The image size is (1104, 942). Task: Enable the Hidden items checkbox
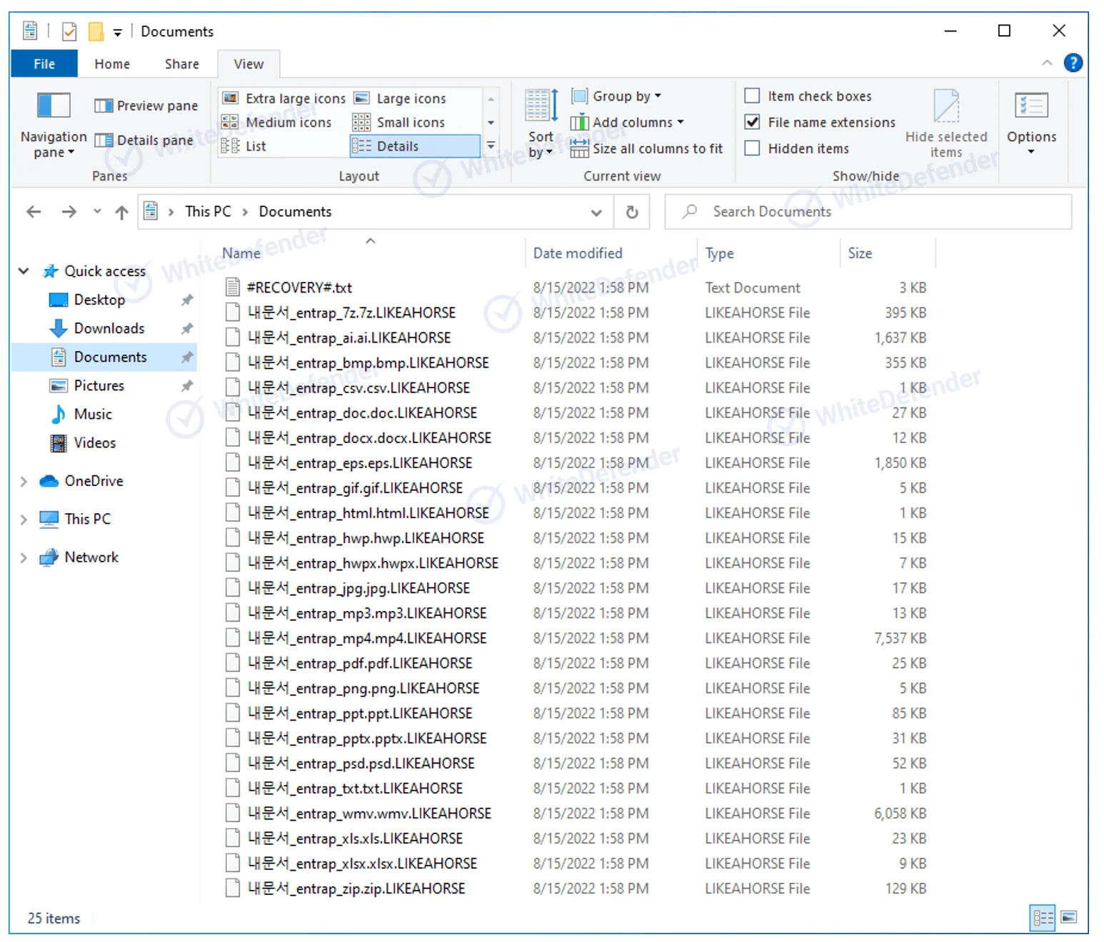tap(752, 148)
